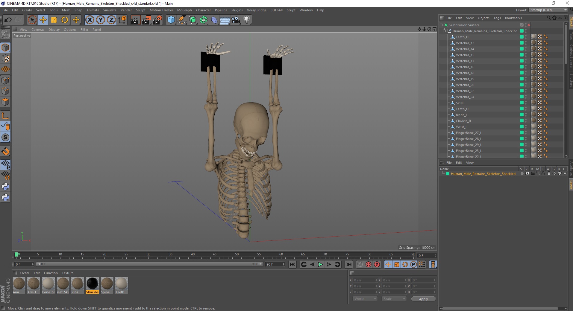Enable Polygons mode
The width and height of the screenshot is (573, 311).
click(x=5, y=102)
